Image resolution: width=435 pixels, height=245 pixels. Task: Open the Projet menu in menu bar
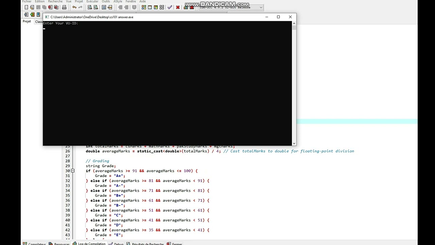(79, 1)
